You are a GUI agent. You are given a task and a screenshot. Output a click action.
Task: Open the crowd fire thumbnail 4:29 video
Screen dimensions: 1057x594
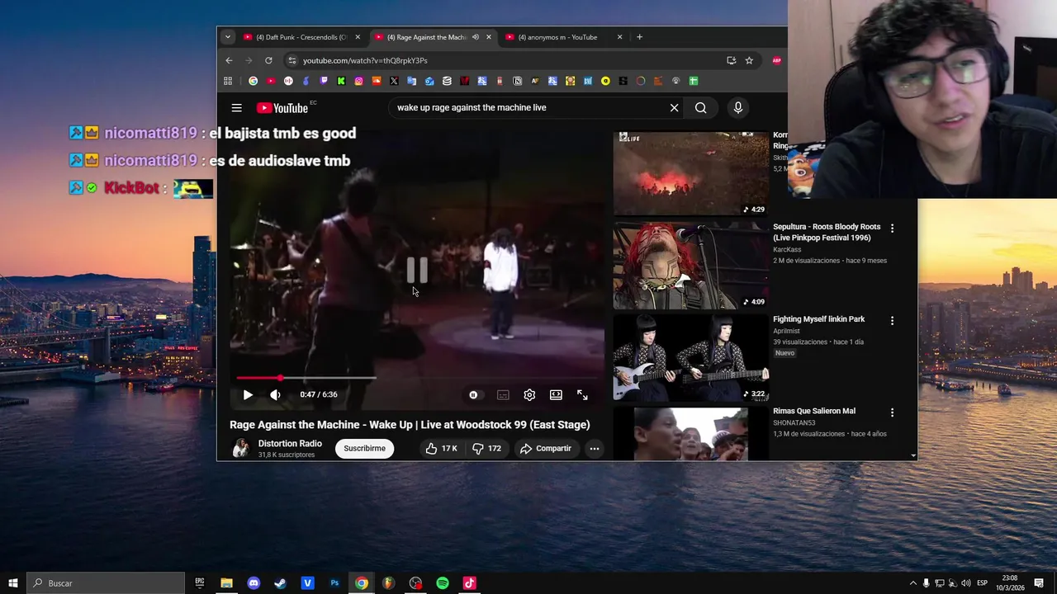point(690,173)
